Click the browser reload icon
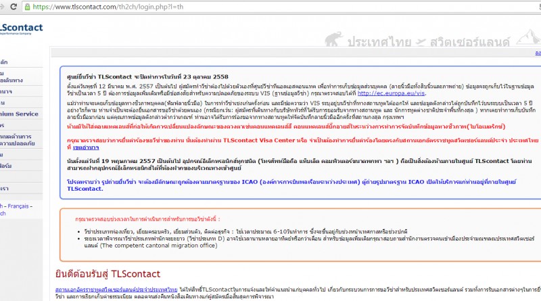The height and width of the screenshot is (301, 541). tap(14, 7)
